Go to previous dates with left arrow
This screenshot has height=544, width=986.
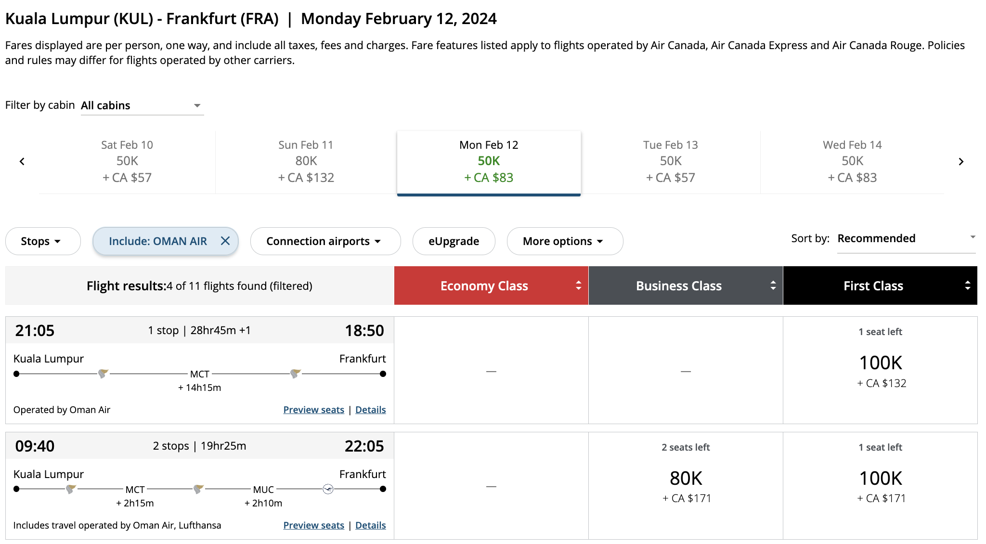point(22,162)
